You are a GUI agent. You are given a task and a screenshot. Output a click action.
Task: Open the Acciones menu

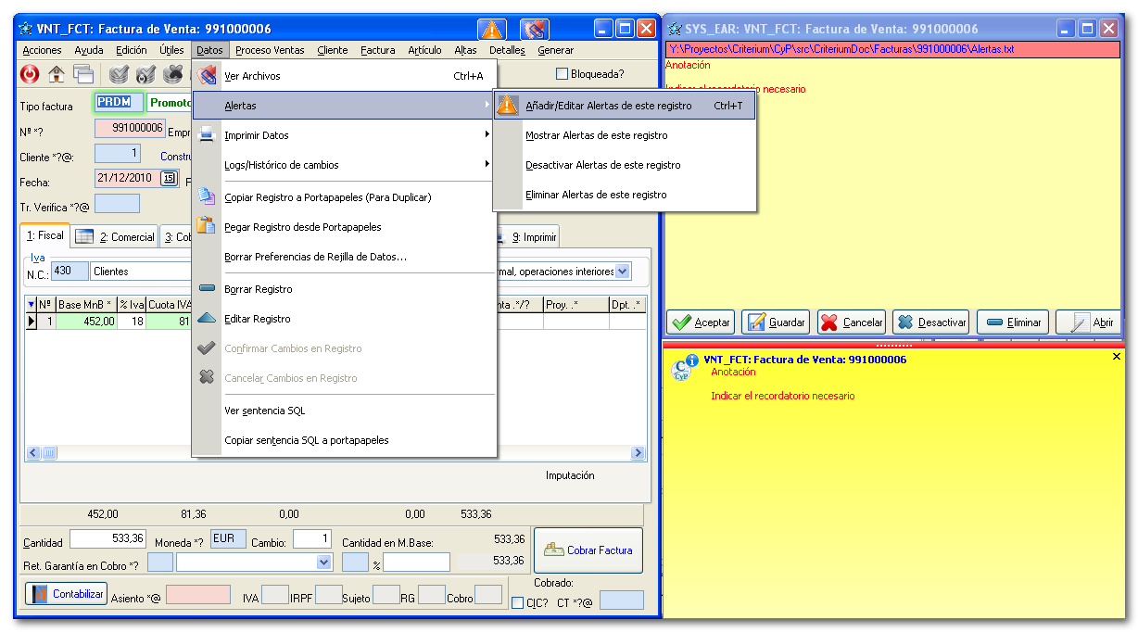pyautogui.click(x=43, y=50)
